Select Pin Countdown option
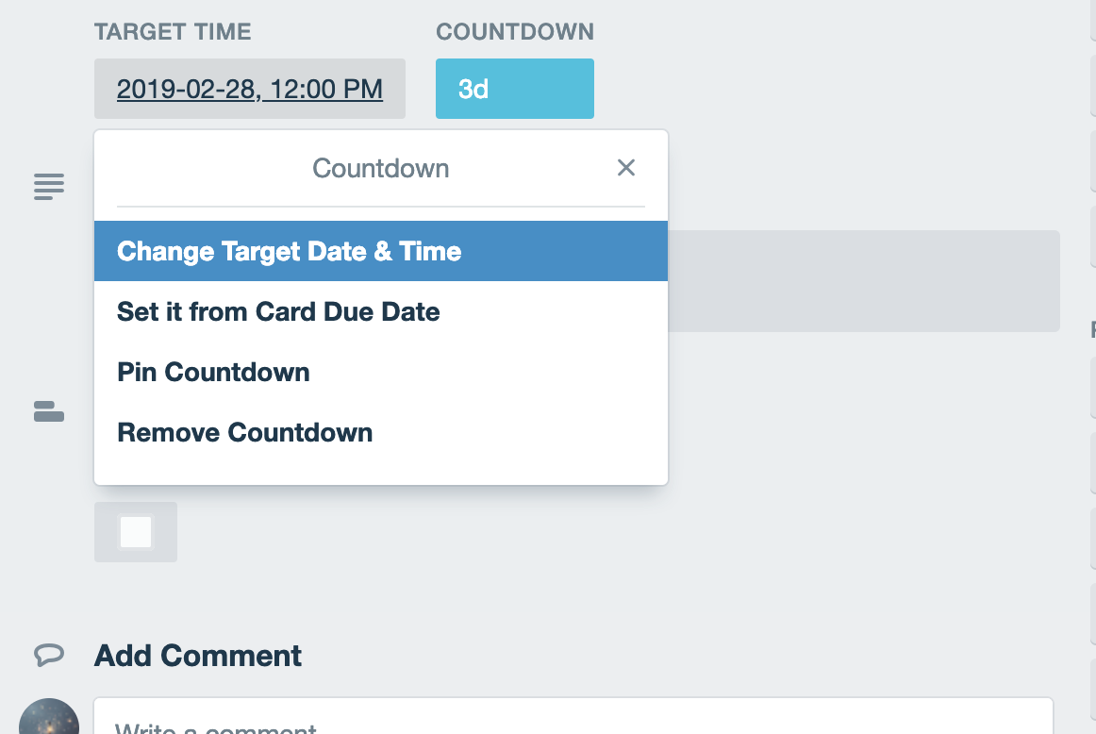This screenshot has width=1096, height=734. click(x=213, y=372)
